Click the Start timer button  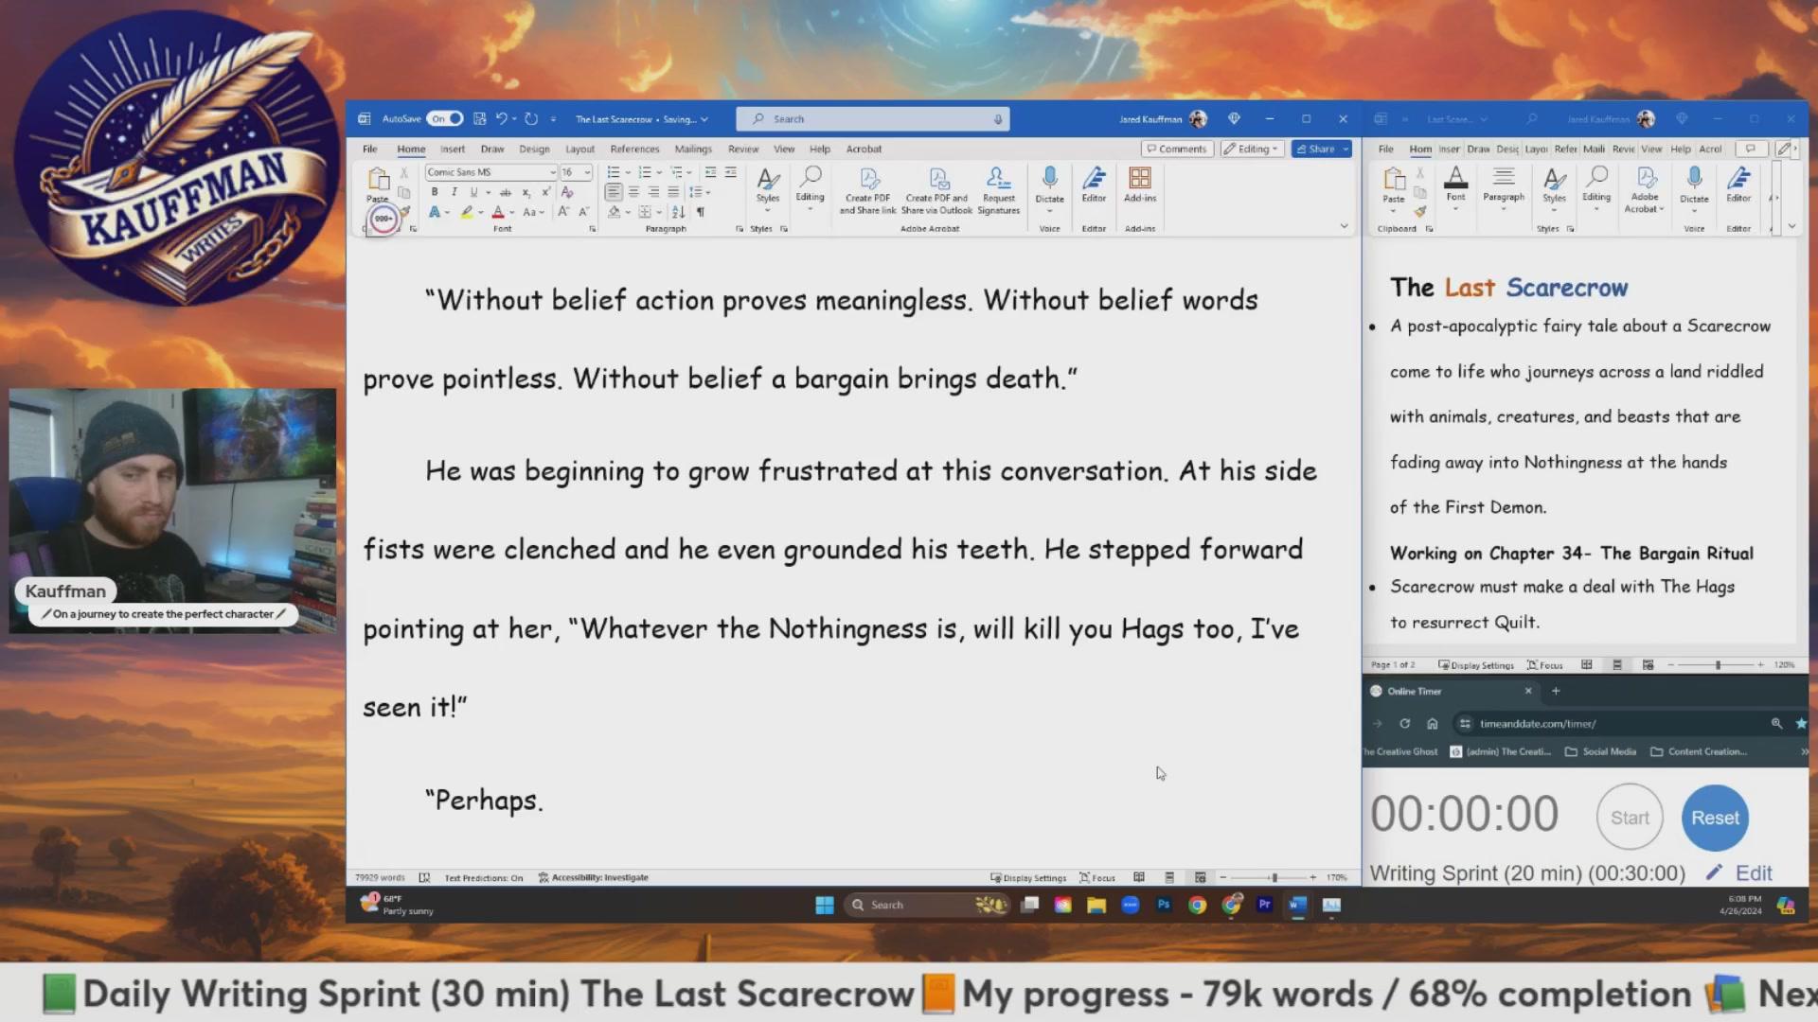point(1630,818)
